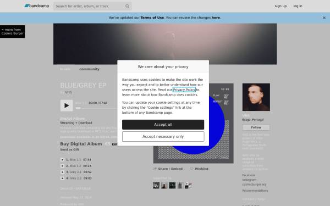This screenshot has width=330, height=206.
Task: Play track 1 Blue 1.1
Action: click(62, 160)
